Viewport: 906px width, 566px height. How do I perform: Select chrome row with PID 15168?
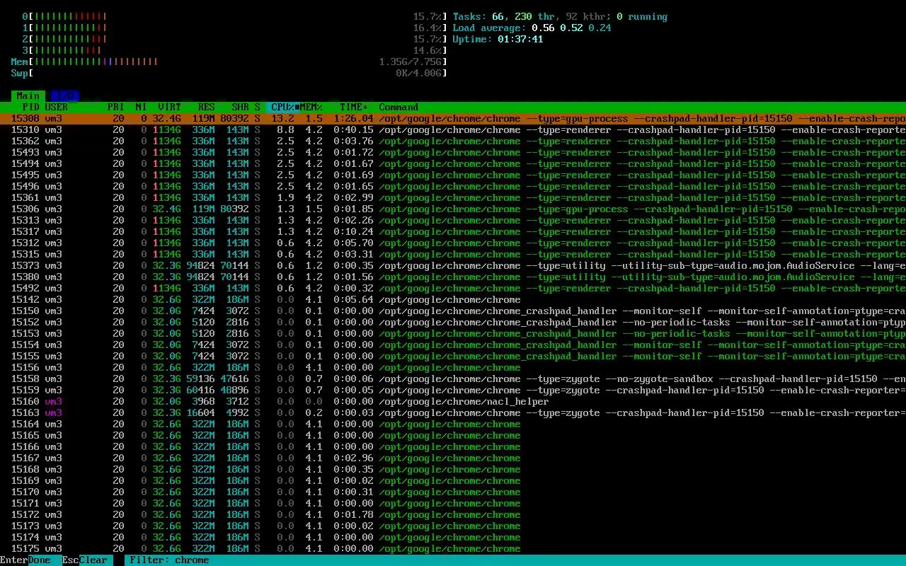(x=453, y=469)
